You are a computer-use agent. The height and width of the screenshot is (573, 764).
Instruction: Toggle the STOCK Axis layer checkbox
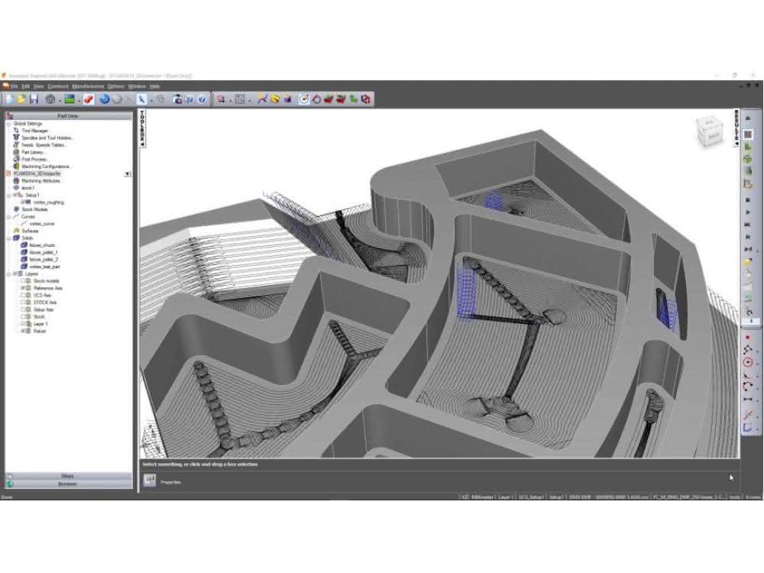tap(22, 303)
